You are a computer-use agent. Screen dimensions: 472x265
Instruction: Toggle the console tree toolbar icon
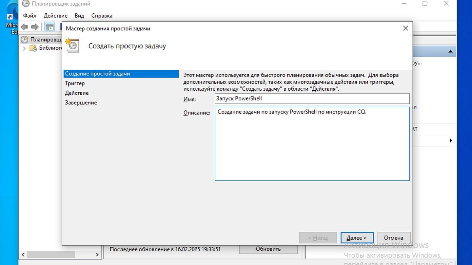tap(49, 27)
